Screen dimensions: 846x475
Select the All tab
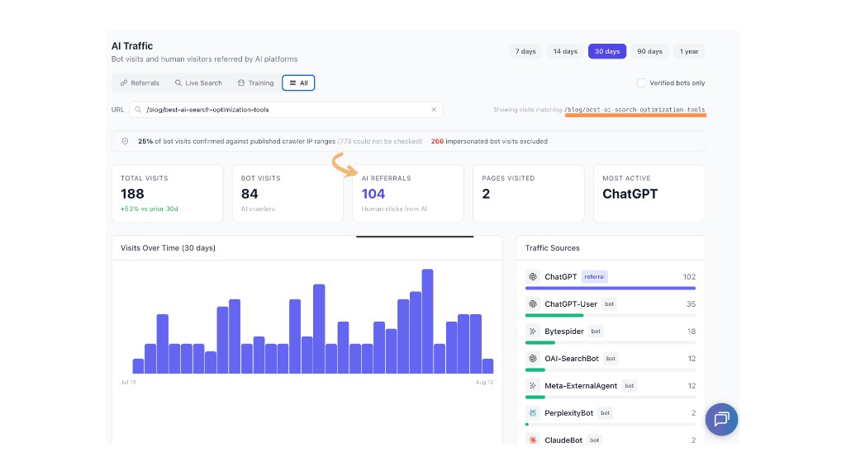(298, 83)
